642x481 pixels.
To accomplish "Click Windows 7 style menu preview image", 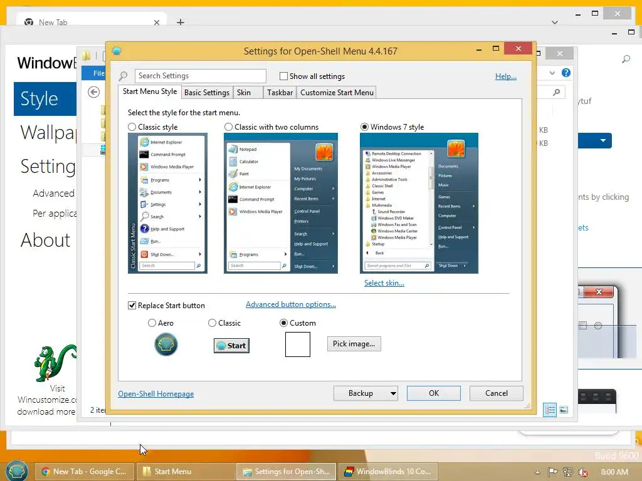I will pos(419,204).
